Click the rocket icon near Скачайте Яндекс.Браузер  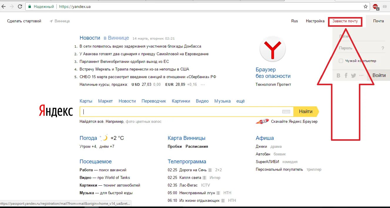(x=262, y=121)
